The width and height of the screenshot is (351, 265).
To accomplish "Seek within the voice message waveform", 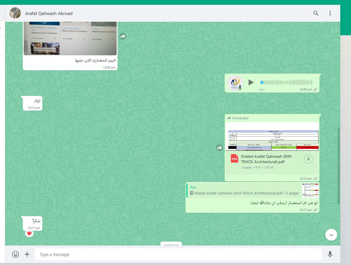I will (x=287, y=82).
